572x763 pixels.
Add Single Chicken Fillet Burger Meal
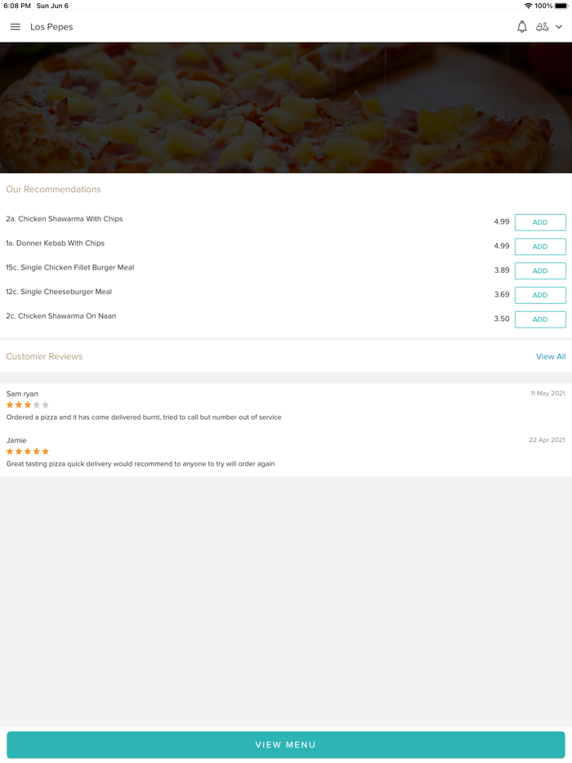540,270
